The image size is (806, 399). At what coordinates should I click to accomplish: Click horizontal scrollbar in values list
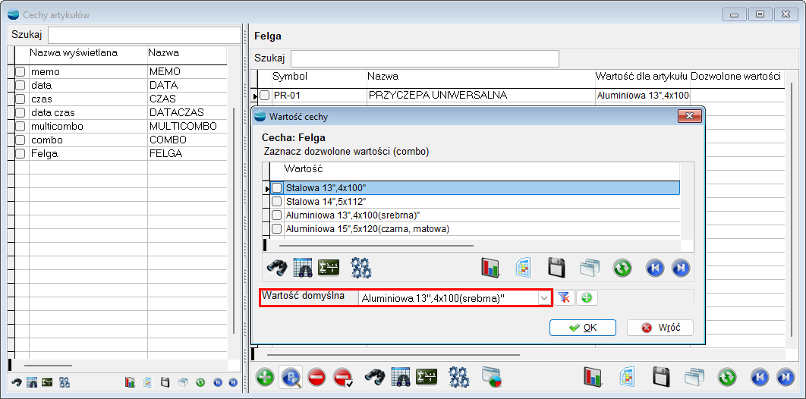(x=376, y=246)
